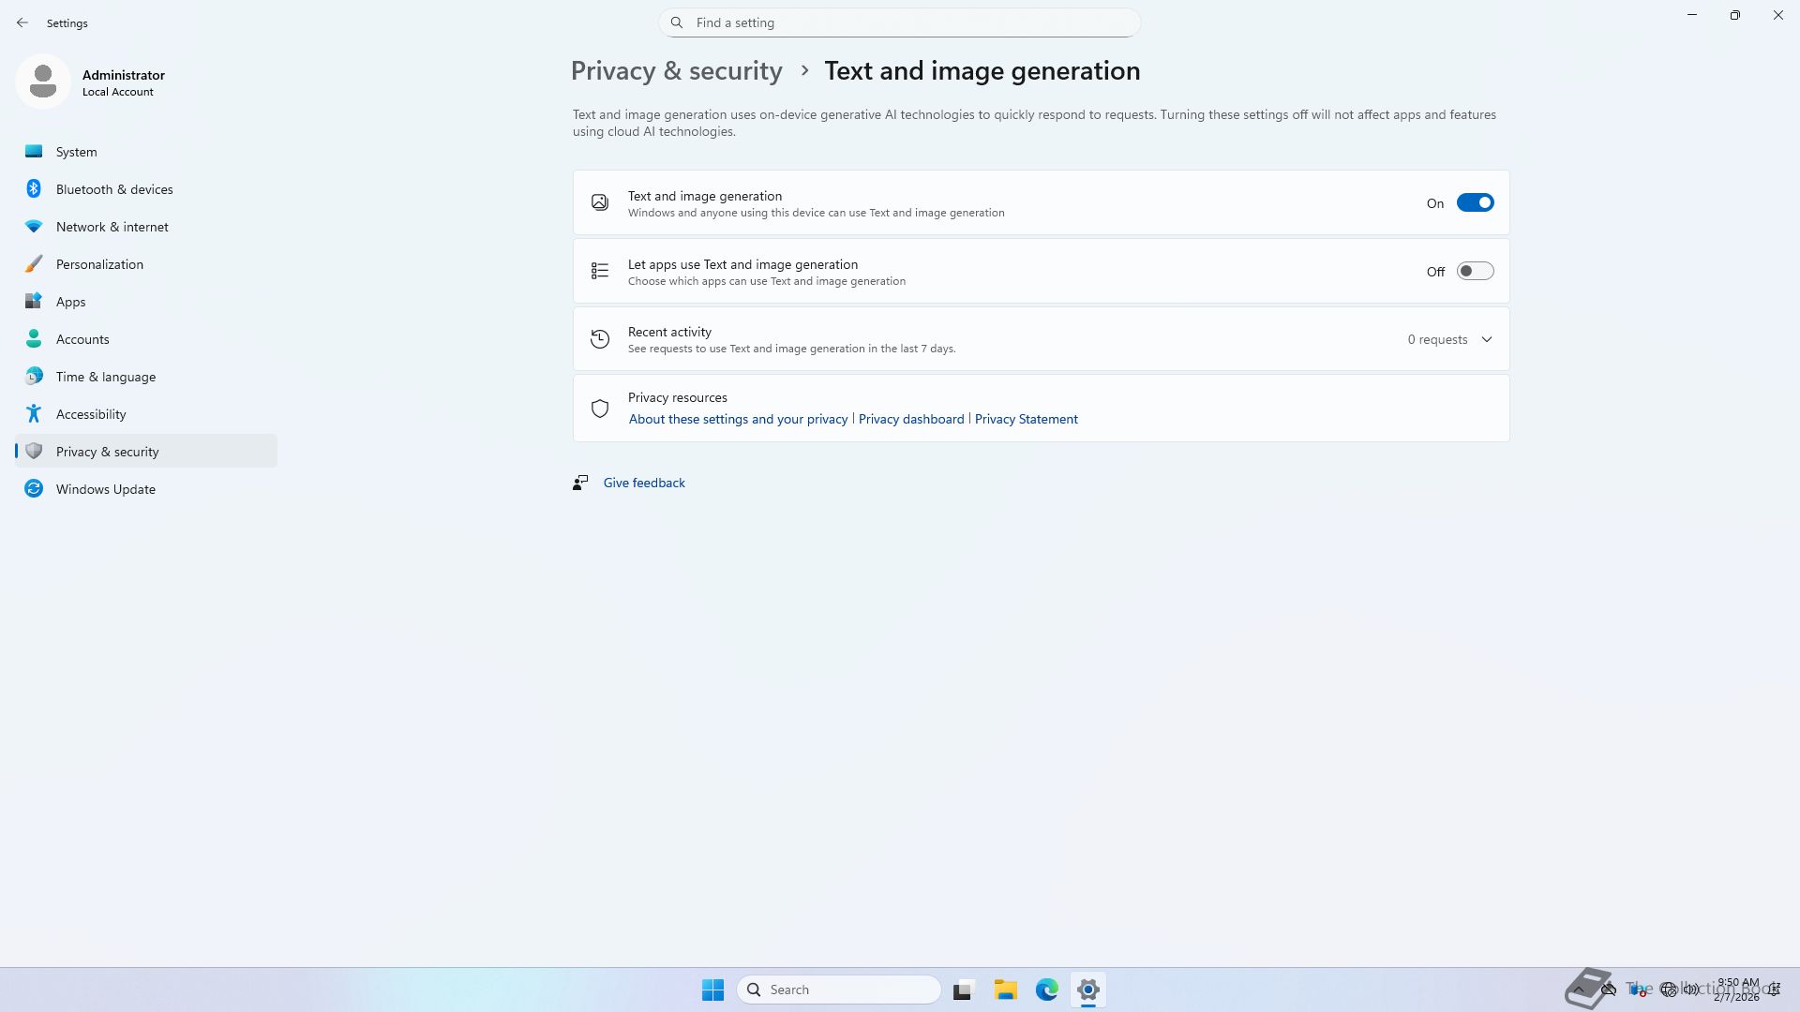
Task: Click the Give feedback link
Action: click(643, 484)
